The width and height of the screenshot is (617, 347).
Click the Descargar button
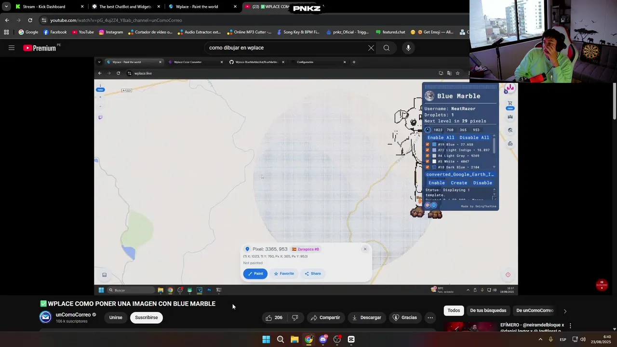[x=367, y=318]
